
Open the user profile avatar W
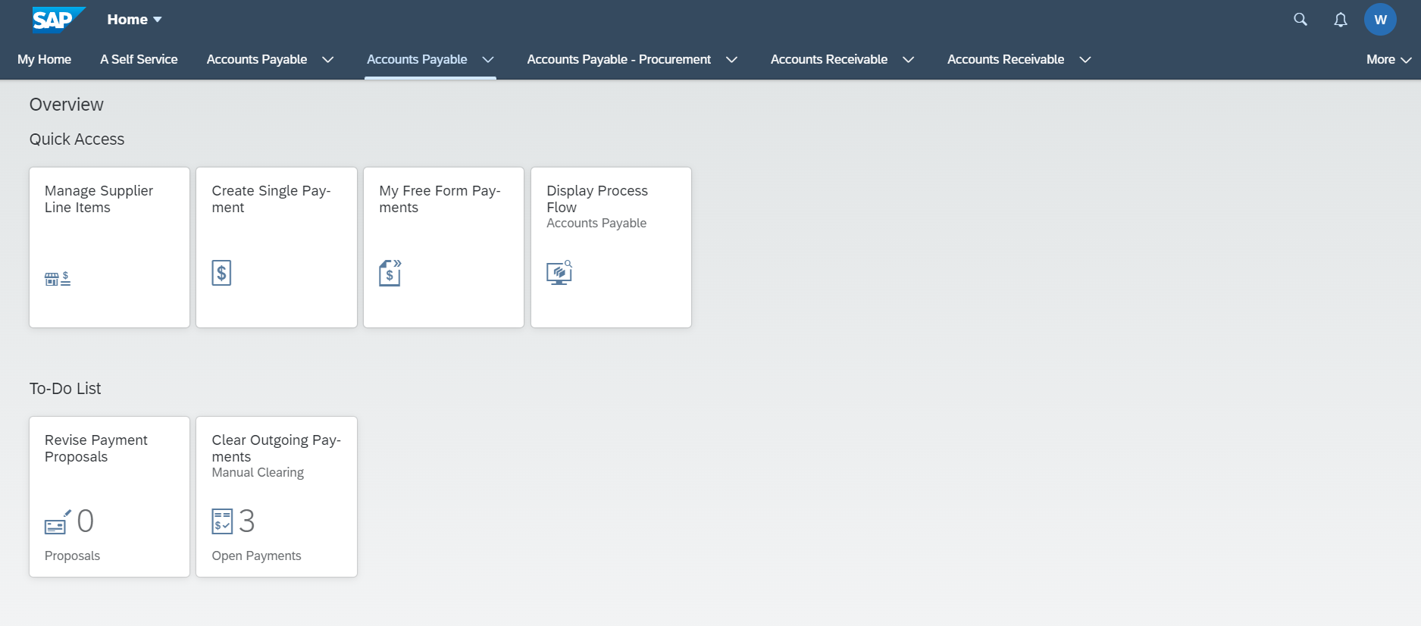pos(1380,20)
